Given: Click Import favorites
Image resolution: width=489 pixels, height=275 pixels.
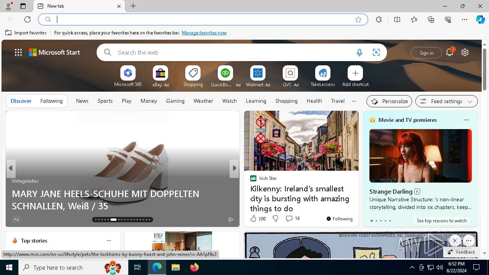Looking at the screenshot, I should pyautogui.click(x=26, y=33).
